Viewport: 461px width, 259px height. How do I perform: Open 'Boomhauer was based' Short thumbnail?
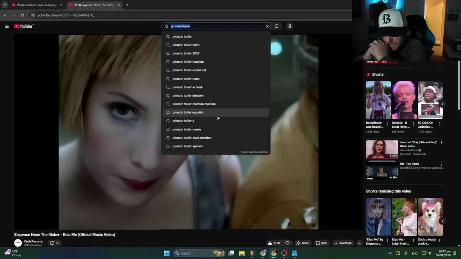point(378,100)
